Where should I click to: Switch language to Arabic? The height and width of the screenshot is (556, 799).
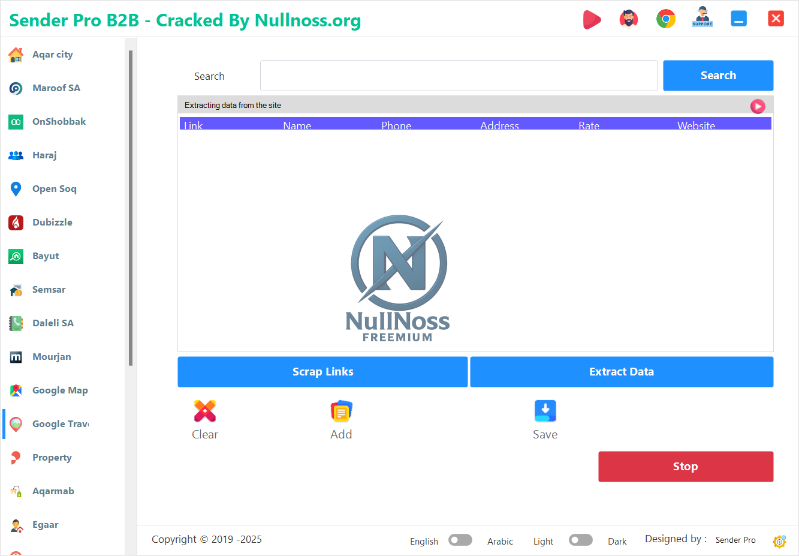[460, 540]
